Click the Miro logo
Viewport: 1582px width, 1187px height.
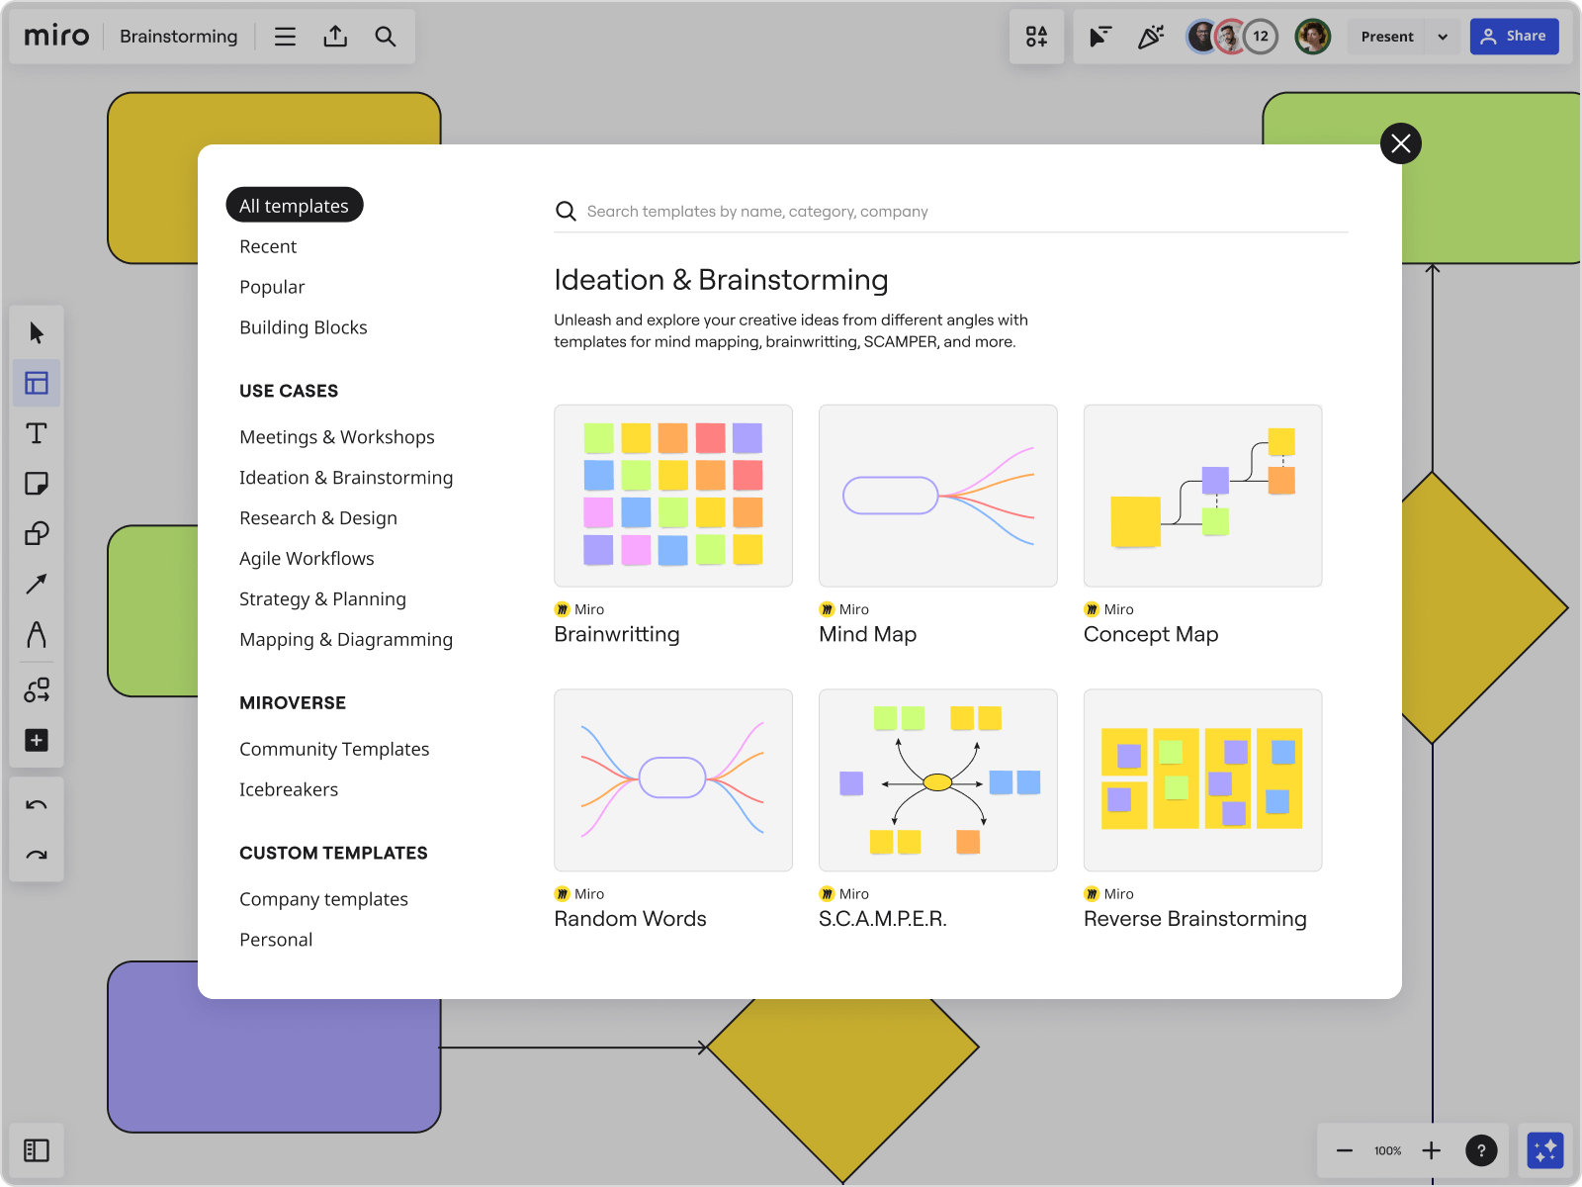pyautogui.click(x=56, y=37)
